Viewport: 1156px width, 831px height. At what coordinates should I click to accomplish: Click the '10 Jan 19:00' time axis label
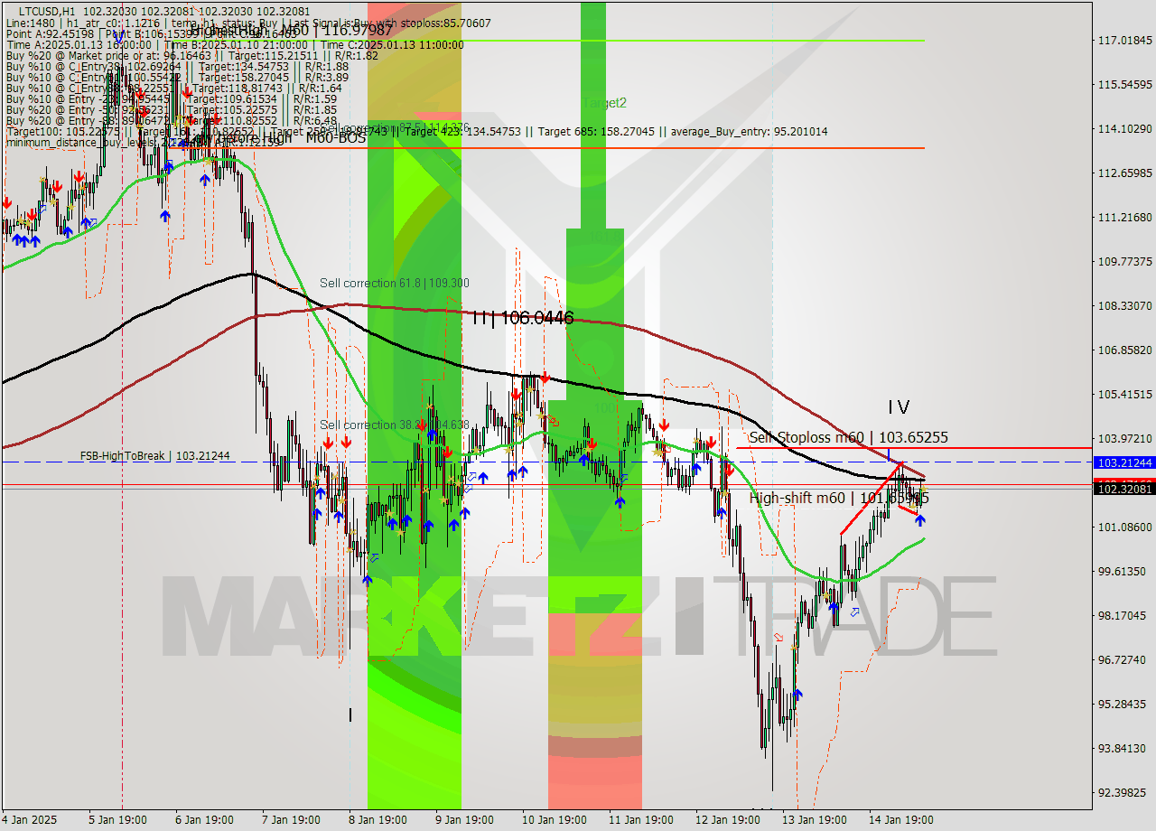(x=554, y=820)
